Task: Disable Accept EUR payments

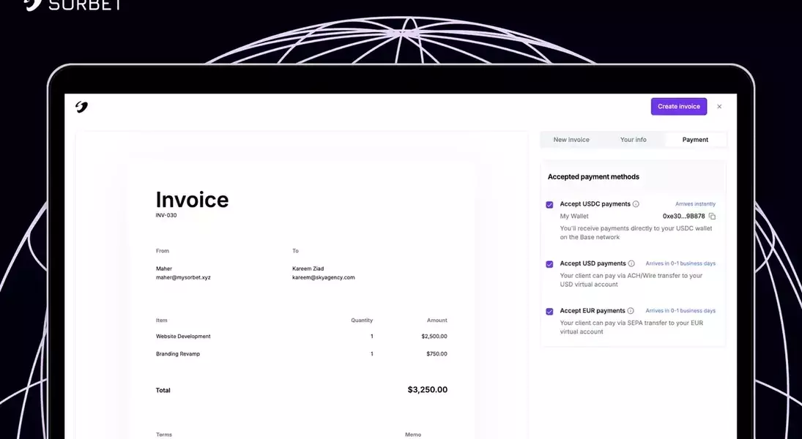Action: click(549, 312)
